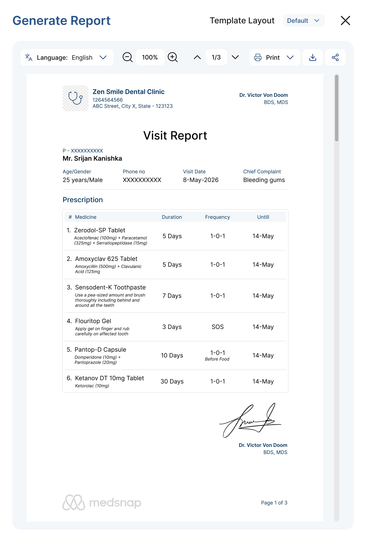The height and width of the screenshot is (542, 366).
Task: Click the 'Bleeding gums' chief complaint
Action: point(264,180)
